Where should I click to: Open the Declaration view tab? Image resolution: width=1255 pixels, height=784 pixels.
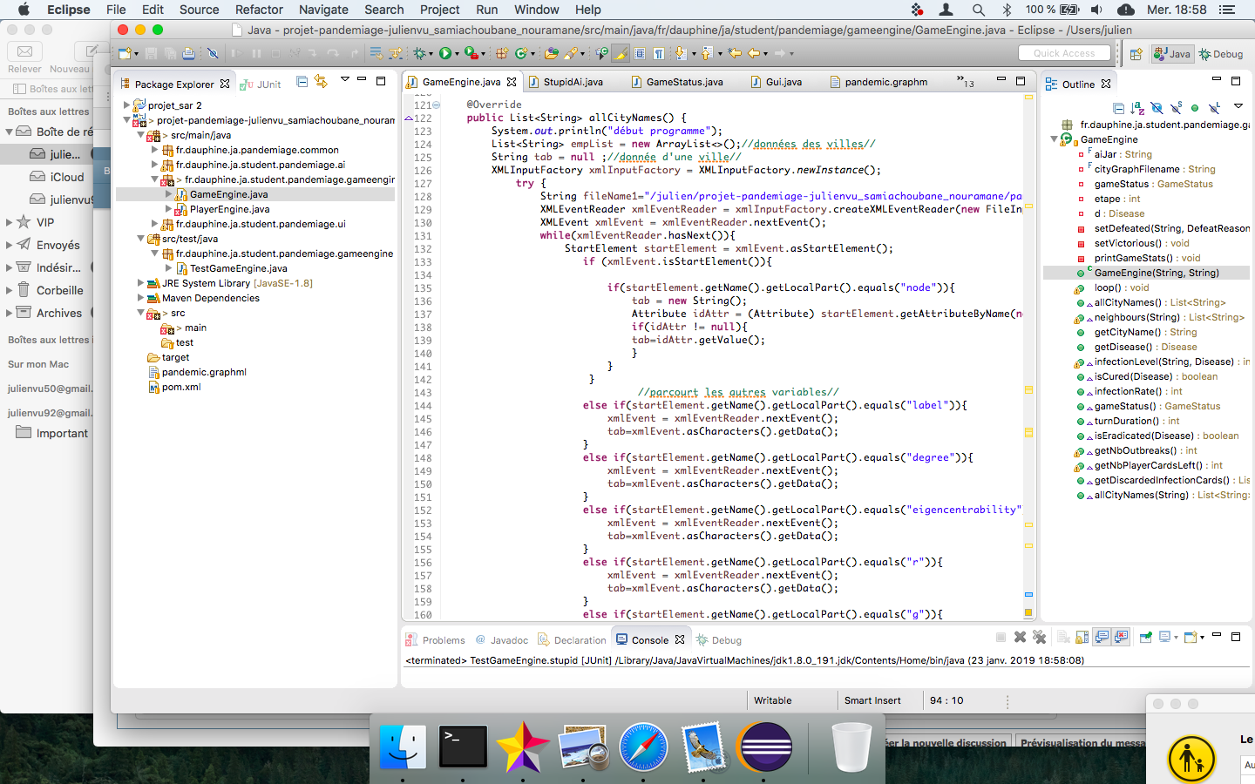[x=572, y=640]
